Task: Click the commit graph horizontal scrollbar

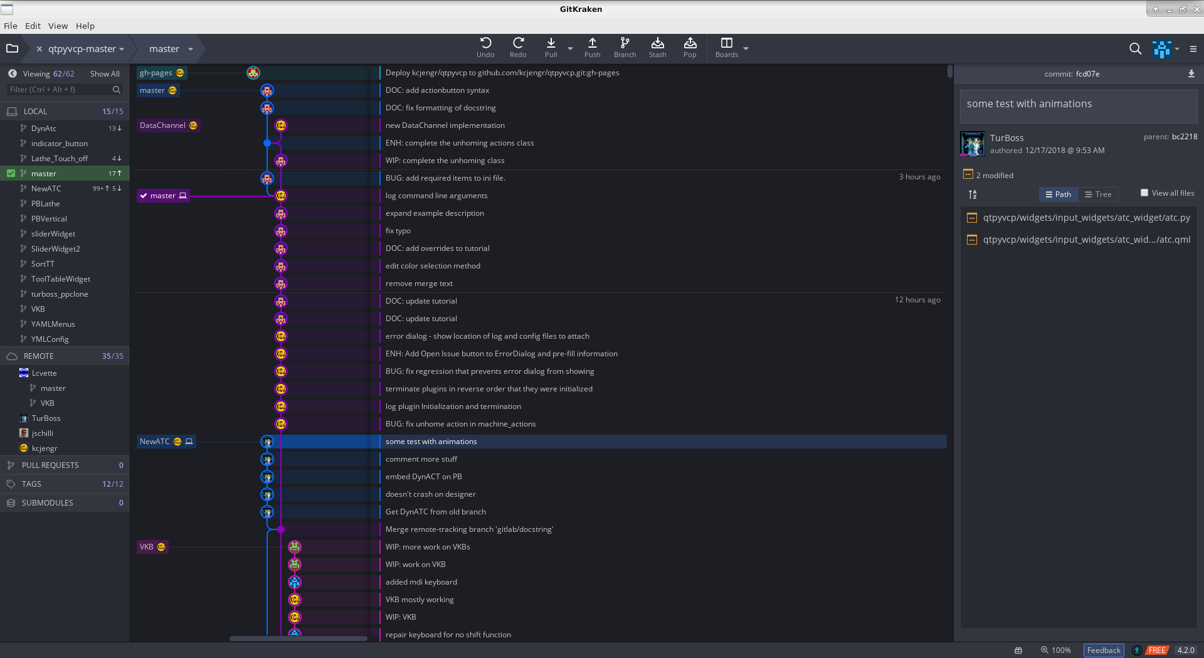Action: [x=298, y=639]
